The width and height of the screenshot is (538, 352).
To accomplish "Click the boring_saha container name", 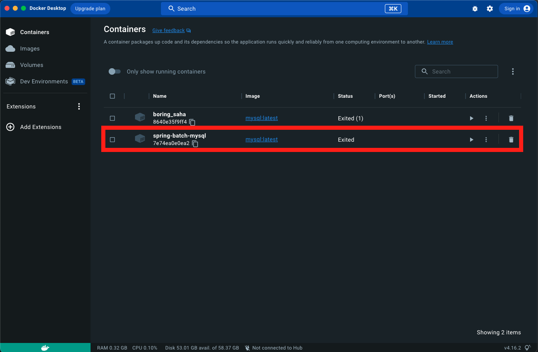I will pyautogui.click(x=170, y=115).
